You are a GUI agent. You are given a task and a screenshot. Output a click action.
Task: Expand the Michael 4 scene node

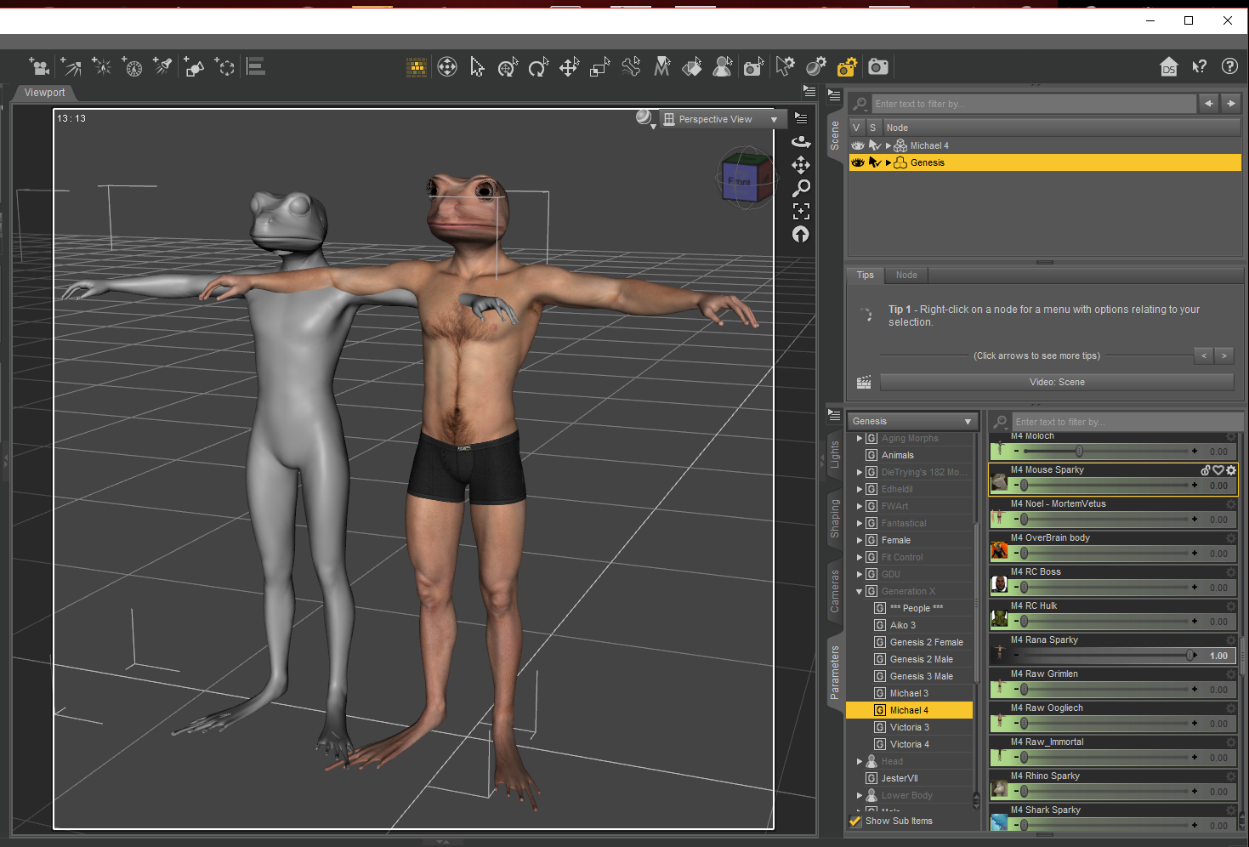click(888, 145)
